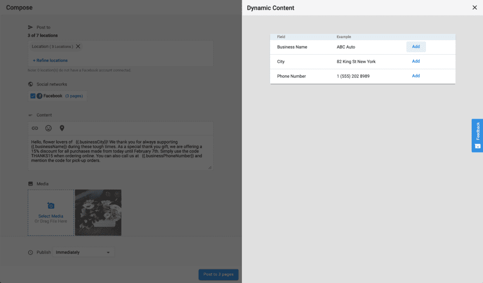The width and height of the screenshot is (483, 283).
Task: Click the insert link icon
Action: point(35,128)
